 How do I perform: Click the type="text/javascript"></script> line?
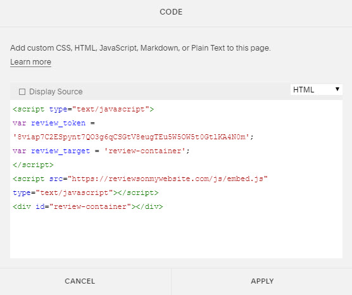(x=85, y=193)
